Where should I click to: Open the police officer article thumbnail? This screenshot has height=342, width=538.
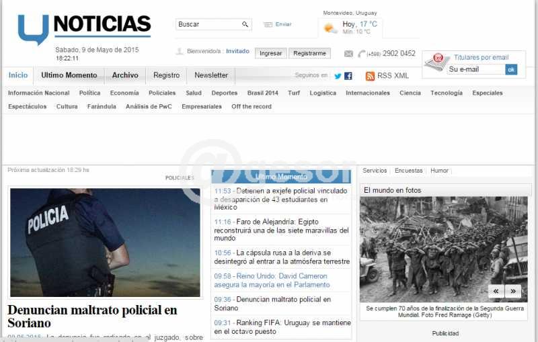(105, 243)
